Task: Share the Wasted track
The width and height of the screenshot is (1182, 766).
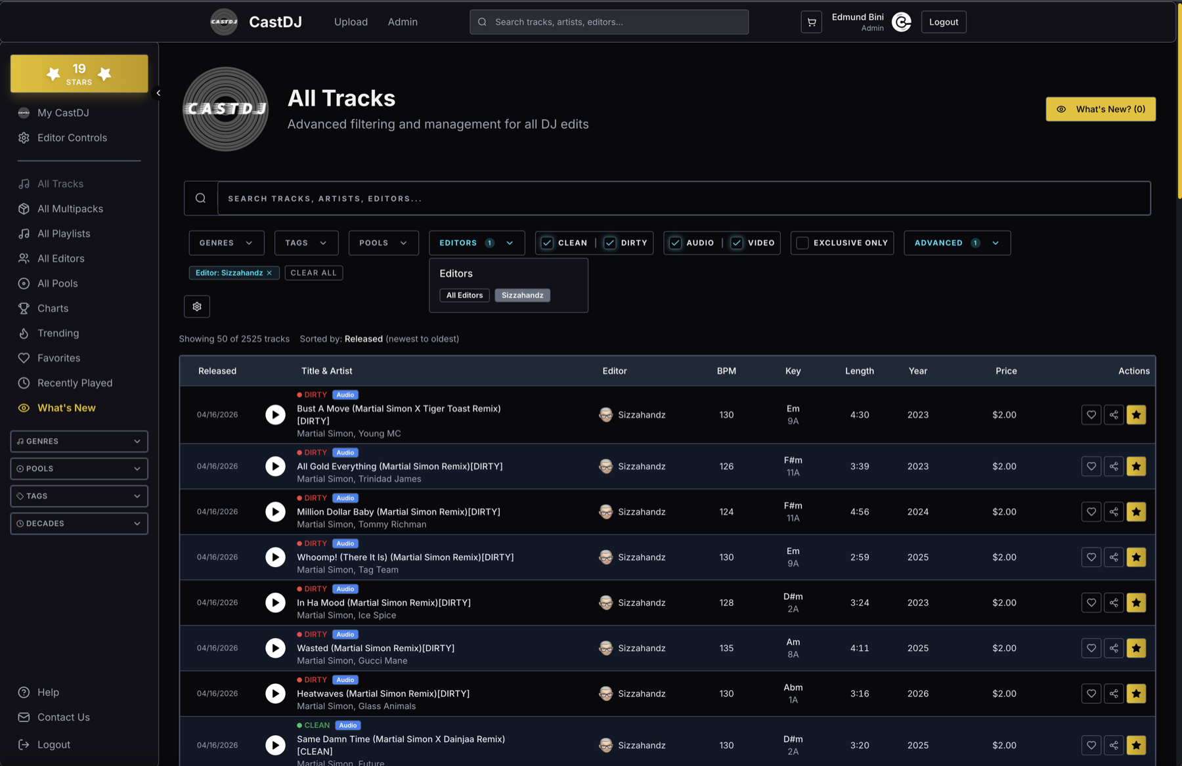Action: coord(1114,648)
